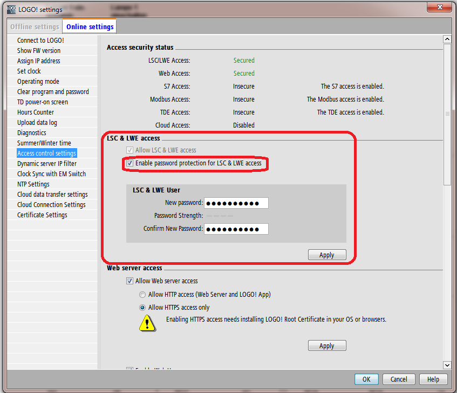Close the LOGO! settings window
Viewport: 457px width, 393px height.
tap(440, 7)
